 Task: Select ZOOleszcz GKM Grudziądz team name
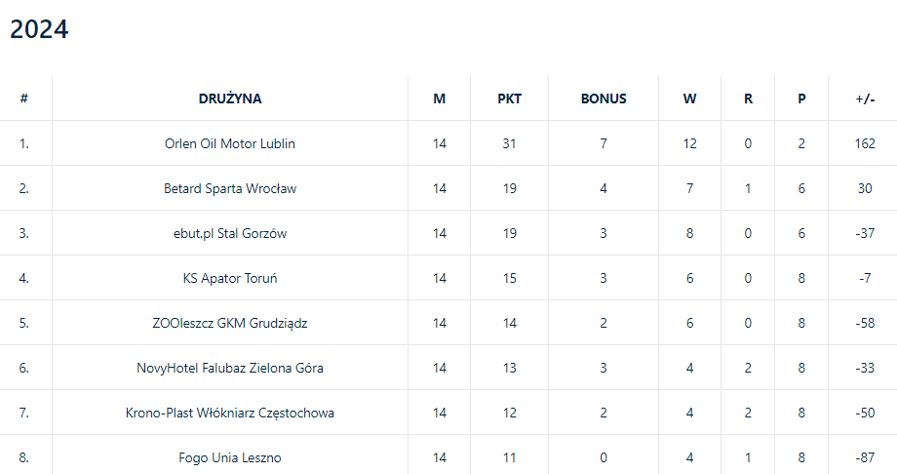[x=230, y=323]
